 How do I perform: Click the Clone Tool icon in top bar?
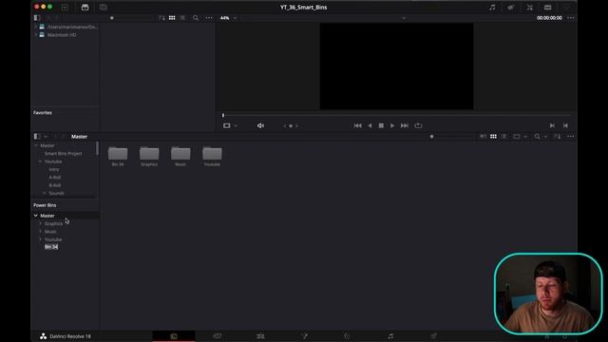click(x=104, y=8)
